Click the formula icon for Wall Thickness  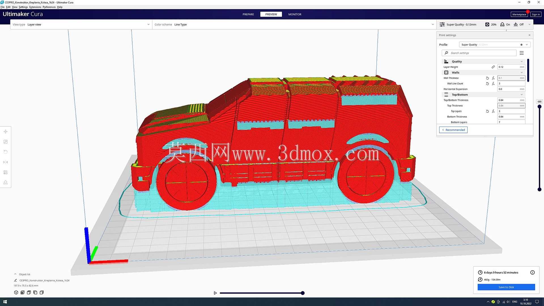(x=493, y=78)
